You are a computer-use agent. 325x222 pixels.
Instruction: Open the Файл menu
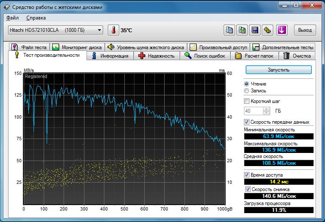click(x=13, y=18)
